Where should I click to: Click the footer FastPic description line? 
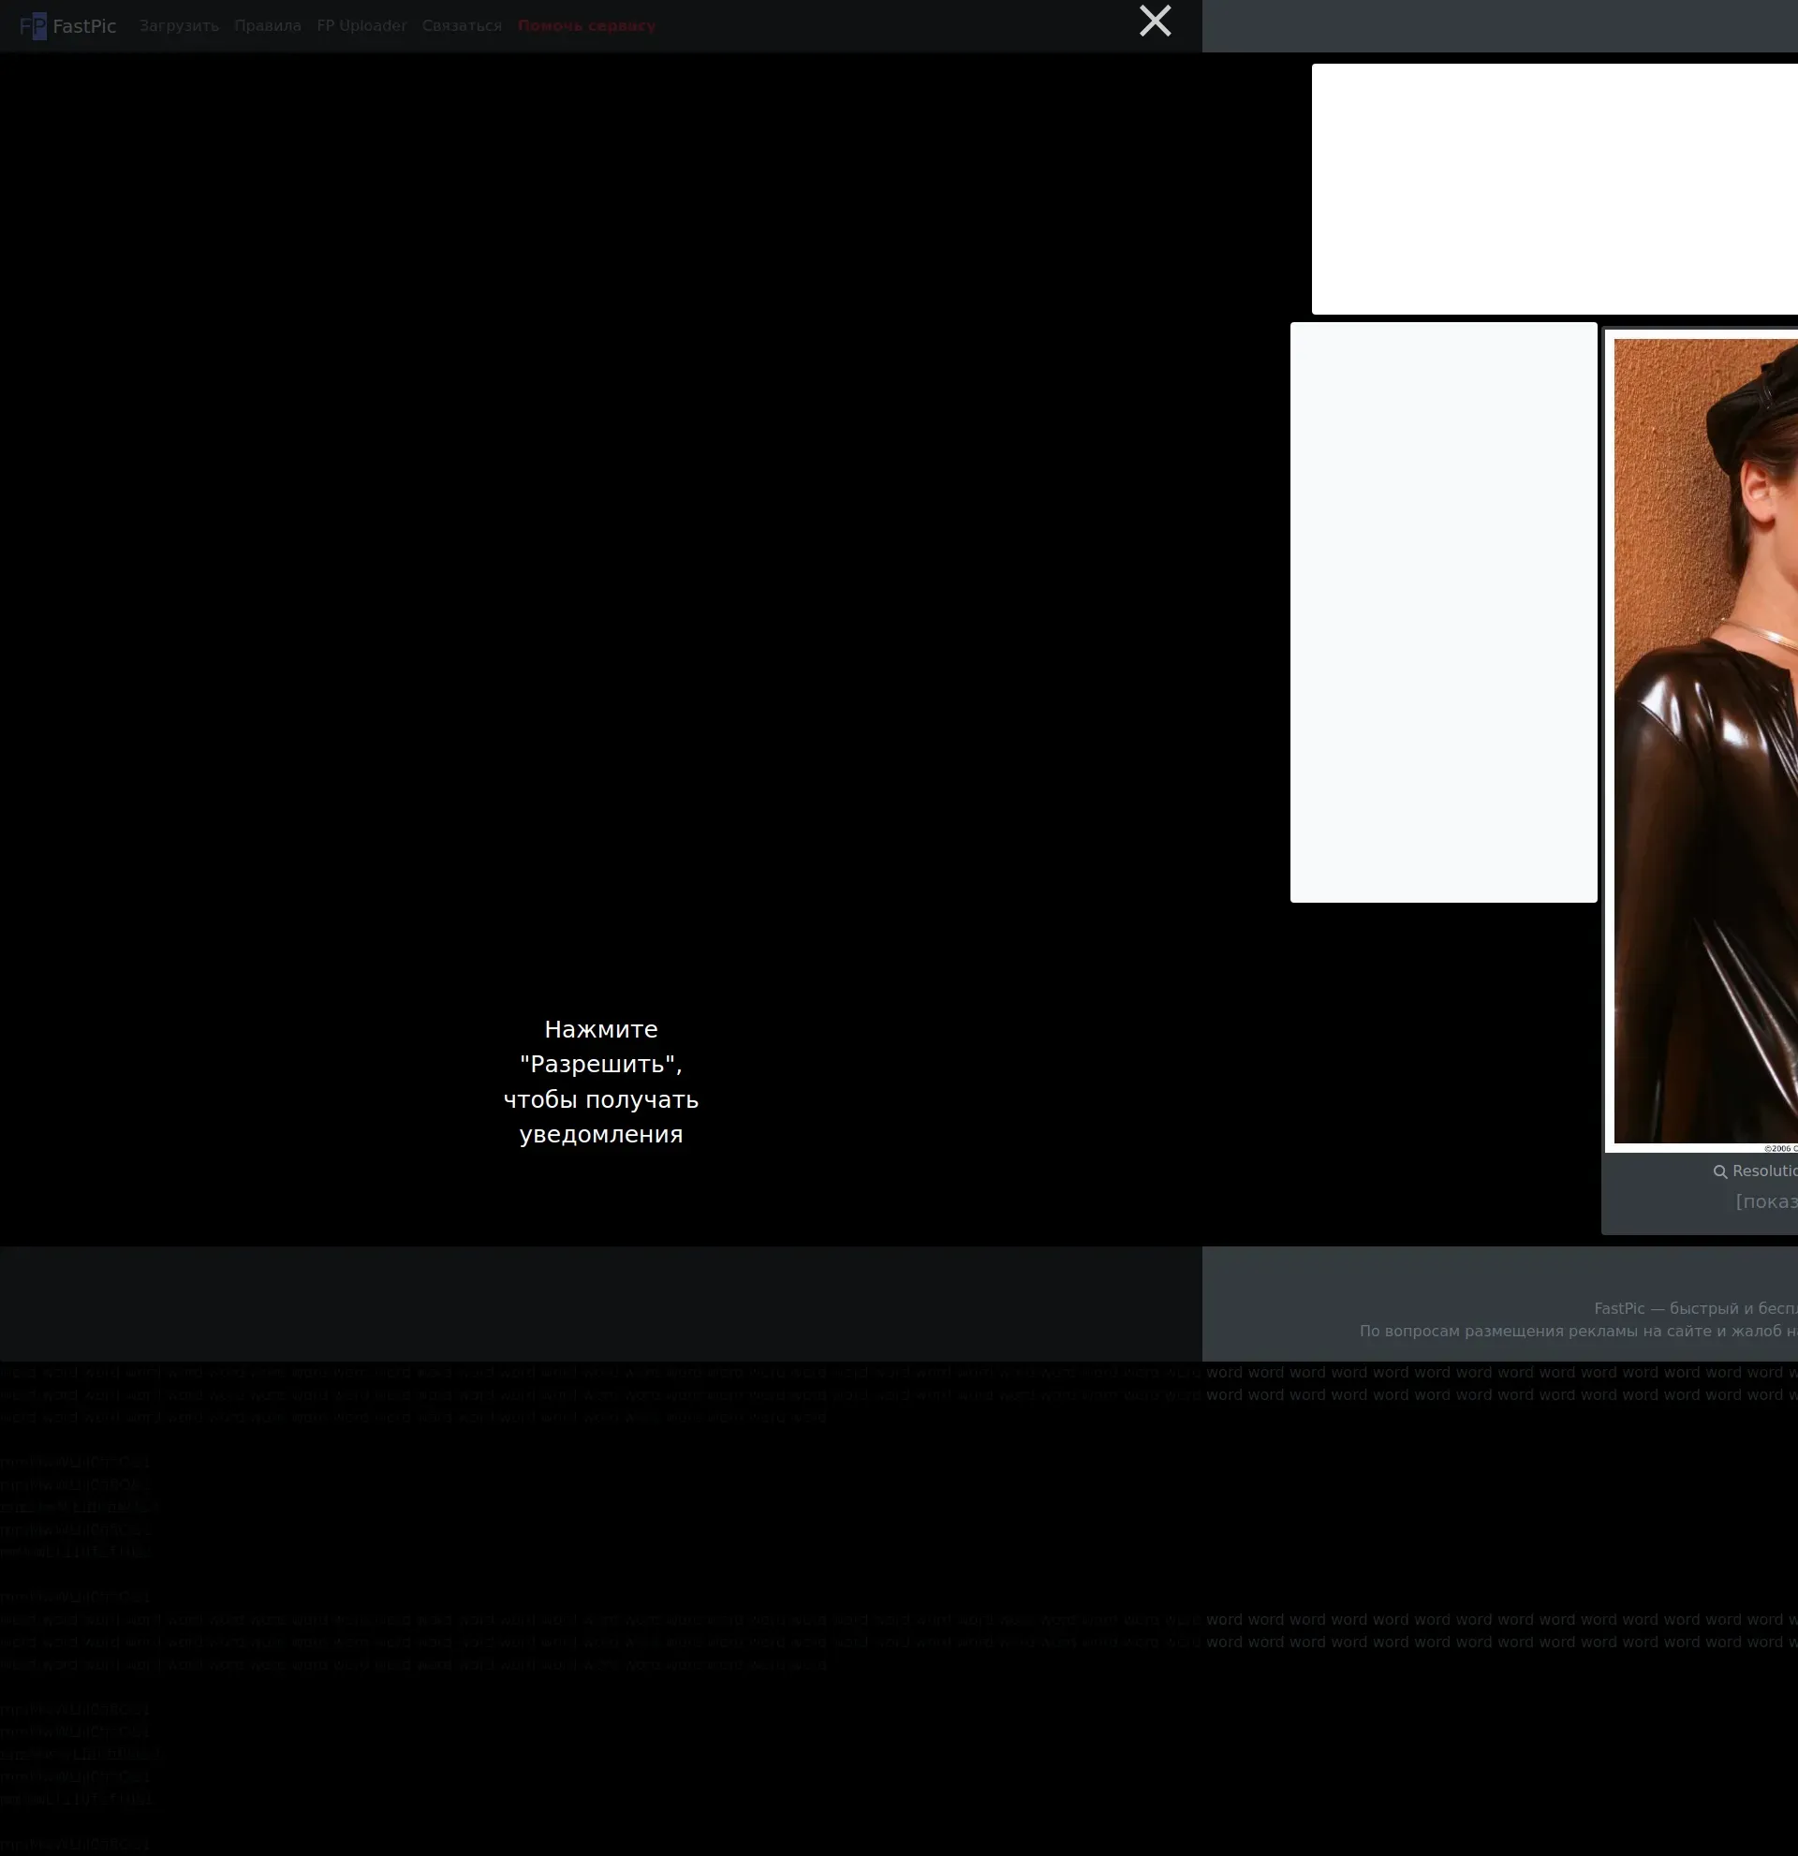click(x=1695, y=1309)
